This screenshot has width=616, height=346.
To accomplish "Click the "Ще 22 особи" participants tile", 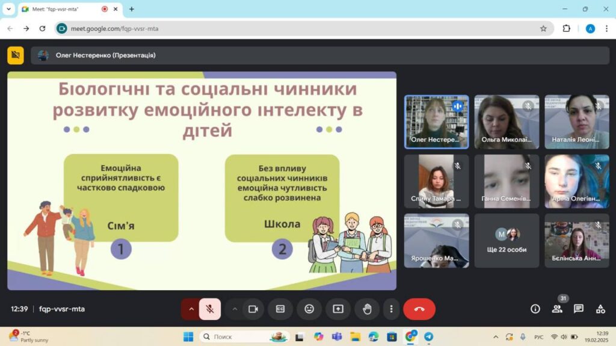I will coord(507,241).
